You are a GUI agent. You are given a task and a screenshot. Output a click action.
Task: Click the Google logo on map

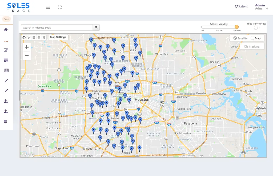(x=28, y=154)
